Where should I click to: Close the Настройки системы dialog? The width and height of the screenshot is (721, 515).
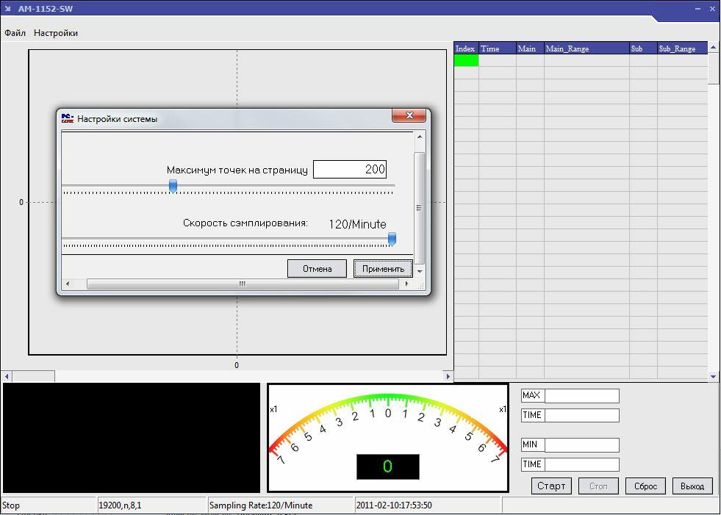pos(409,116)
